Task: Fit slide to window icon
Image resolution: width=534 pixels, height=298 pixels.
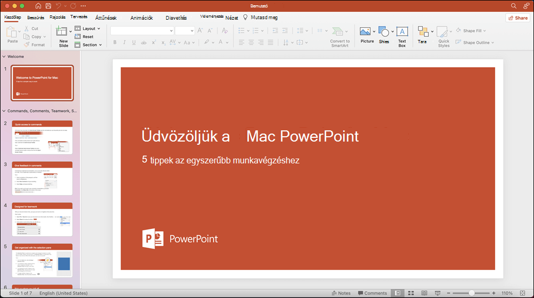Action: coord(522,293)
